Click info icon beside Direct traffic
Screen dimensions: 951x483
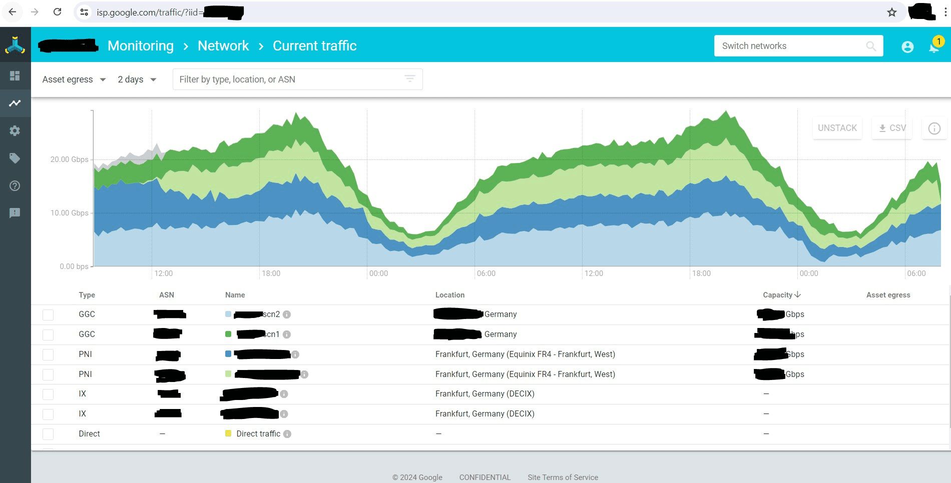[287, 434]
